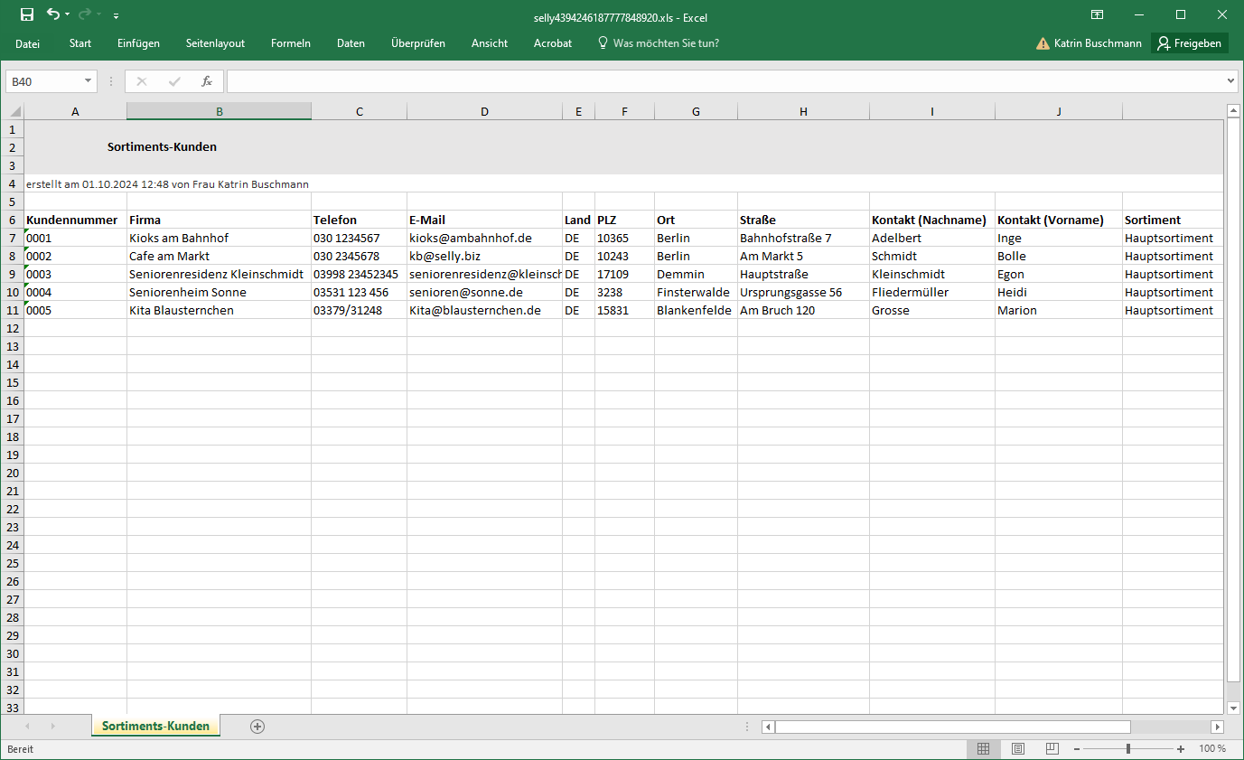The width and height of the screenshot is (1244, 760).
Task: Click the Undo arrow icon
Action: [x=53, y=14]
